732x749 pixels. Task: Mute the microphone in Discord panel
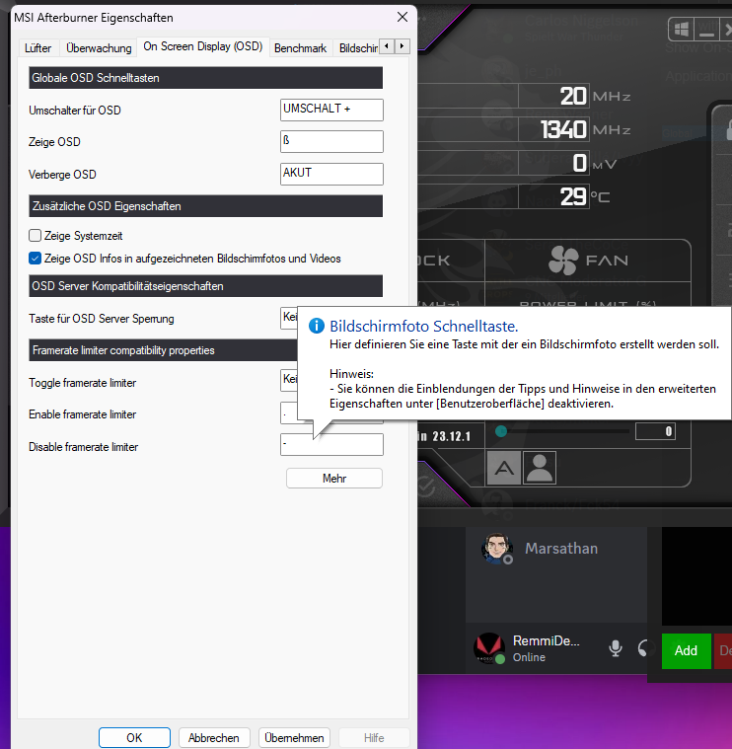click(x=616, y=648)
